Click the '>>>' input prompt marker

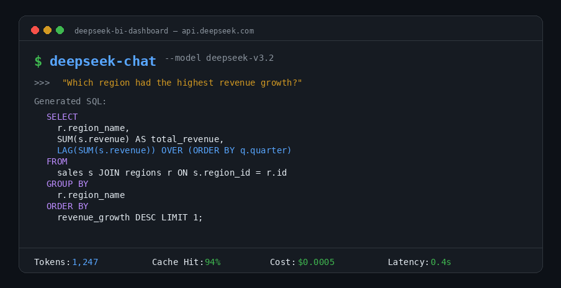[x=42, y=83]
